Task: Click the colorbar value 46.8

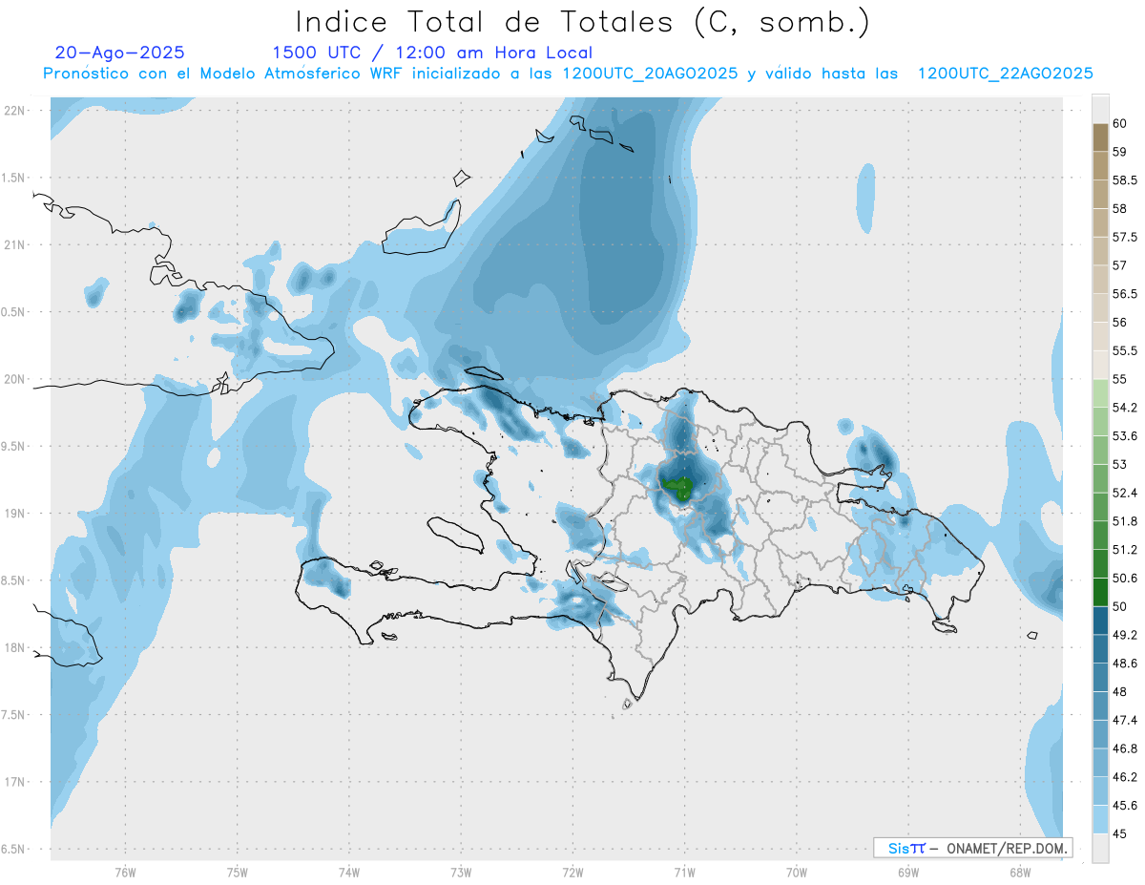Action: [1125, 748]
